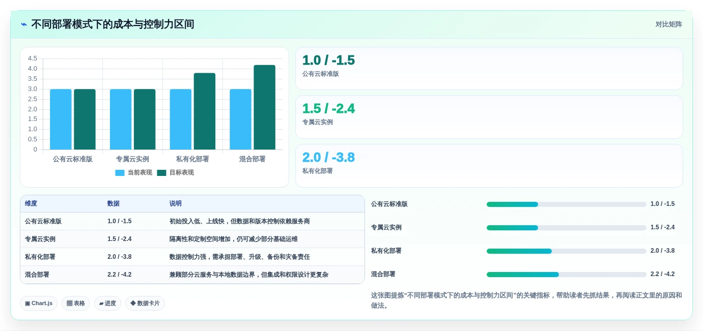The image size is (703, 331).
Task: Click the table value 1.0 / -1.5
Action: pyautogui.click(x=120, y=221)
